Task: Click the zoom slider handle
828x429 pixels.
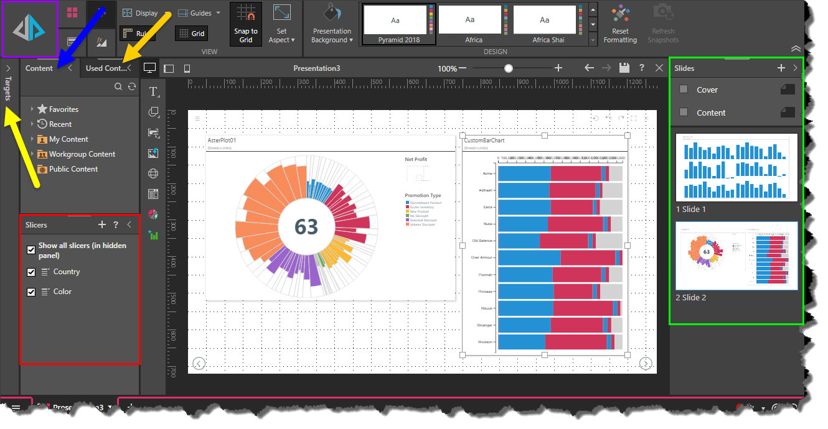Action: tap(509, 68)
